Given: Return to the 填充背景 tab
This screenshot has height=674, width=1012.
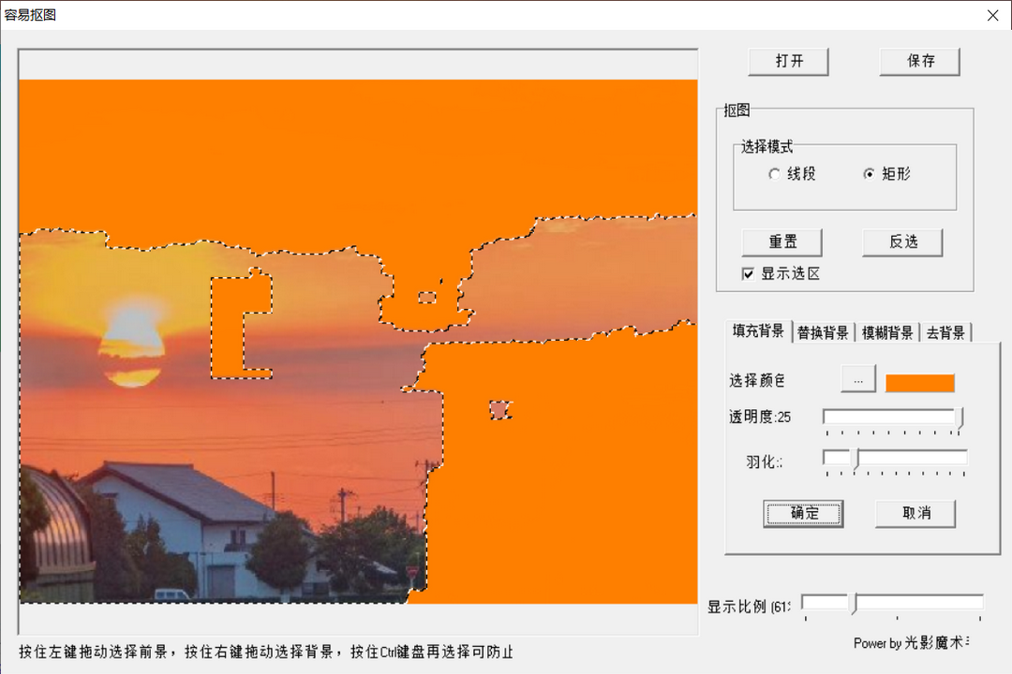Looking at the screenshot, I should click(757, 332).
